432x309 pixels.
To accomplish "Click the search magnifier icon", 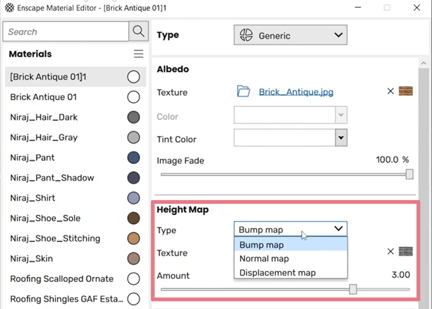I will pos(139,31).
